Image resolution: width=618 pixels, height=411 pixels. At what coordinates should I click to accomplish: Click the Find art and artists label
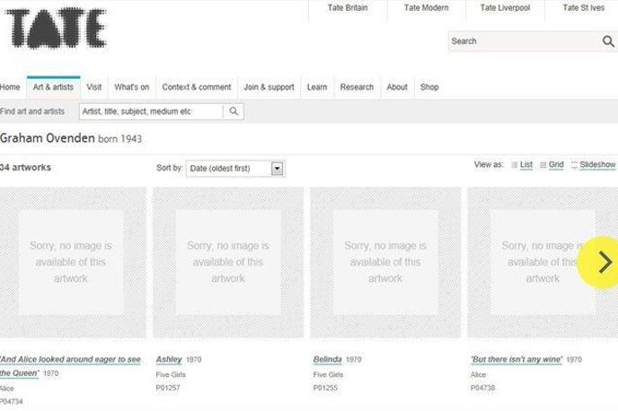tap(32, 111)
